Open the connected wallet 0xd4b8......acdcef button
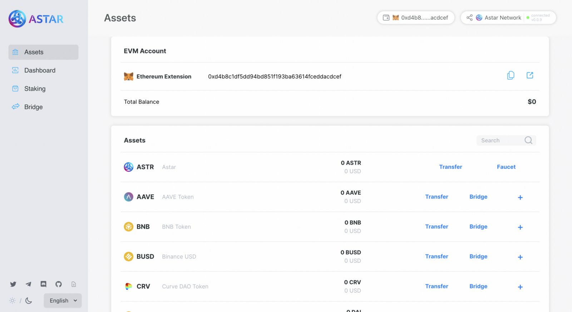 pos(416,18)
